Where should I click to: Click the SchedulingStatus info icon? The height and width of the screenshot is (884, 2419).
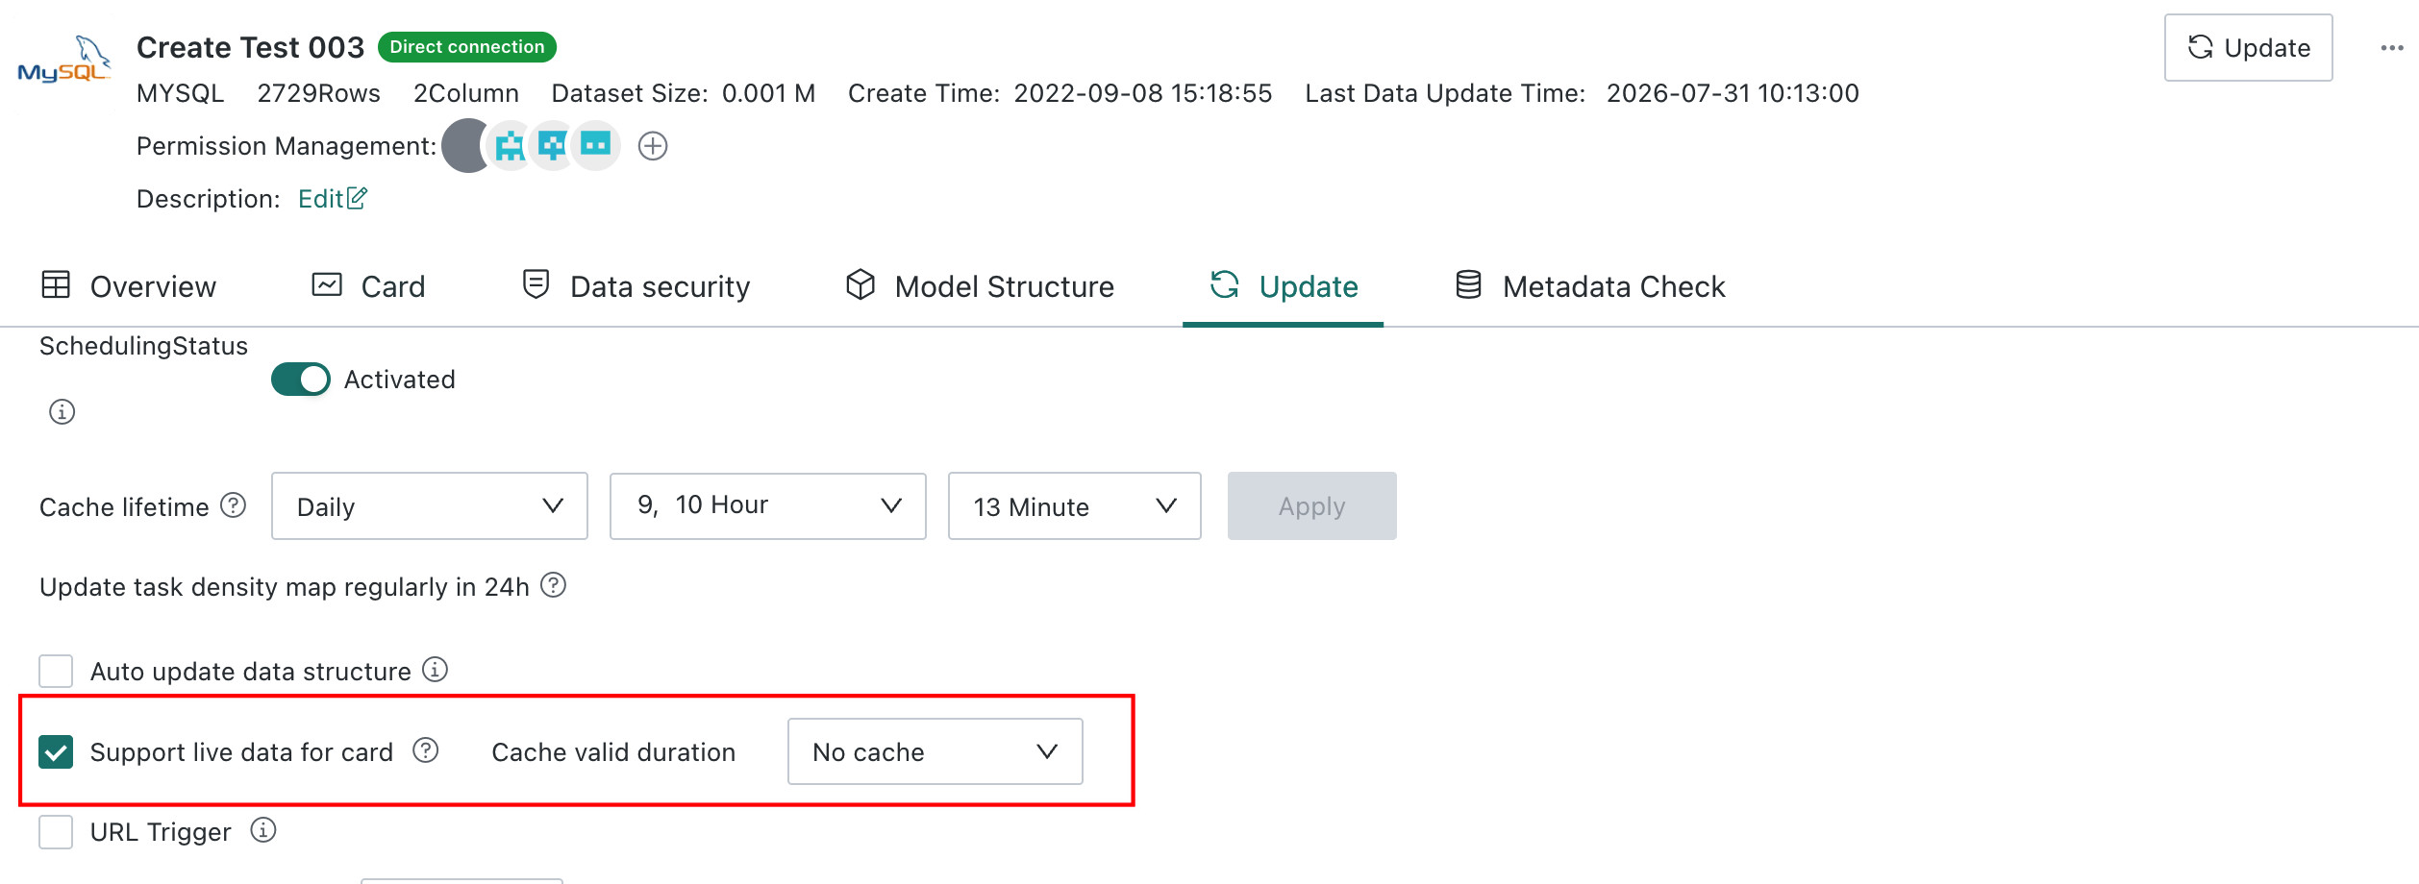click(62, 412)
